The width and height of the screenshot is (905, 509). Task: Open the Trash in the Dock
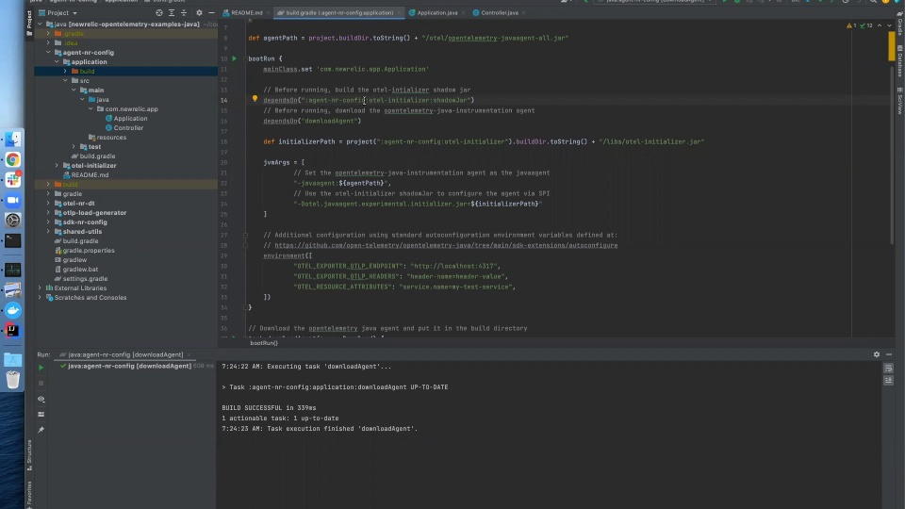[x=12, y=380]
